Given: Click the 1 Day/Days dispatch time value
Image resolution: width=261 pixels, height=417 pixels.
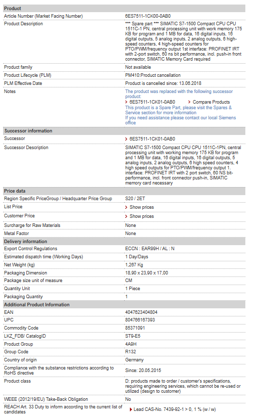Looking at the screenshot, I should (x=137, y=257).
